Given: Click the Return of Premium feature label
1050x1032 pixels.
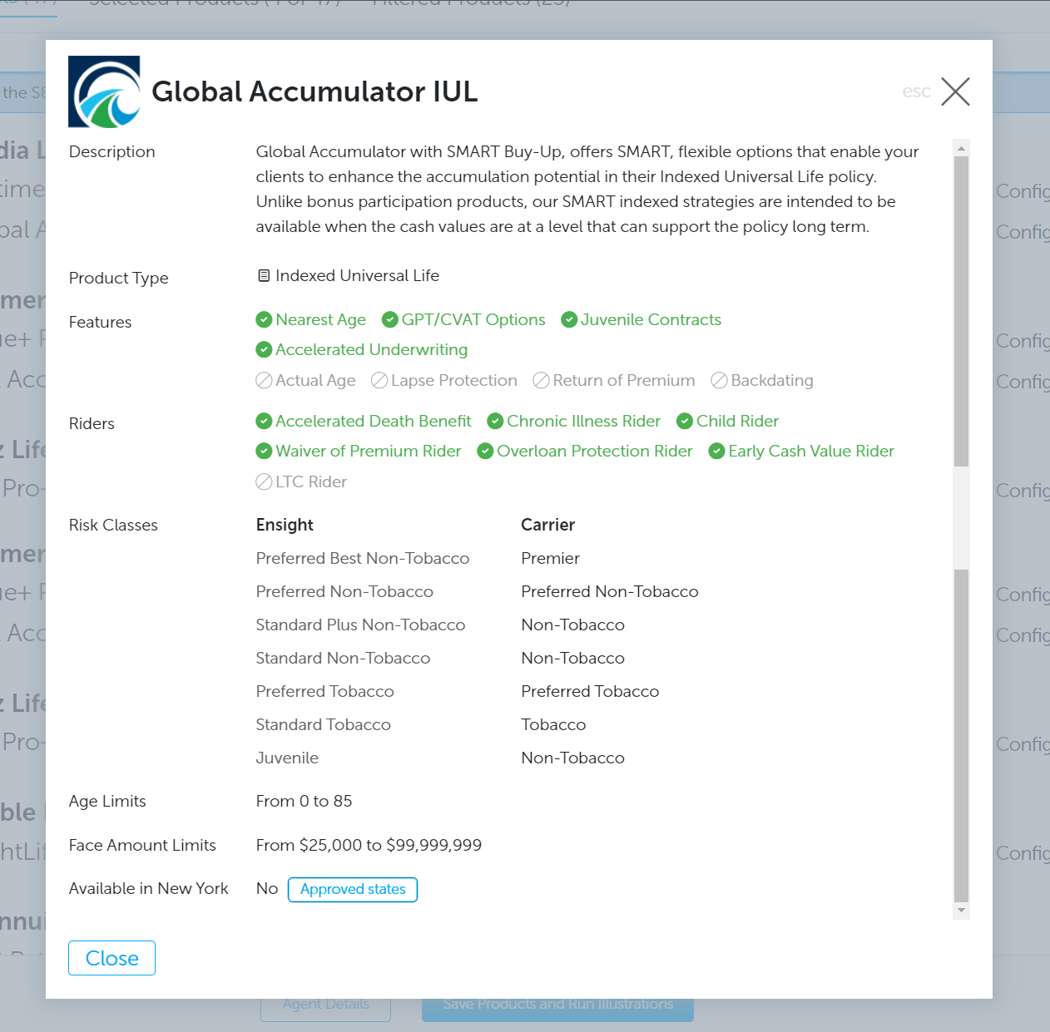Looking at the screenshot, I should pyautogui.click(x=624, y=380).
